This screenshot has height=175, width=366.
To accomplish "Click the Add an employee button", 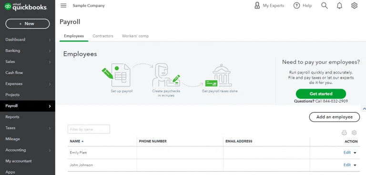I will [335, 117].
